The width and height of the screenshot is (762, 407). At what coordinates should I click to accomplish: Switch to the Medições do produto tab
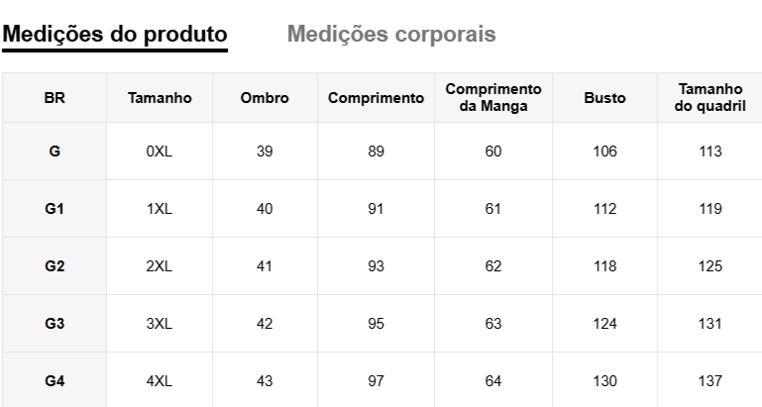(115, 35)
